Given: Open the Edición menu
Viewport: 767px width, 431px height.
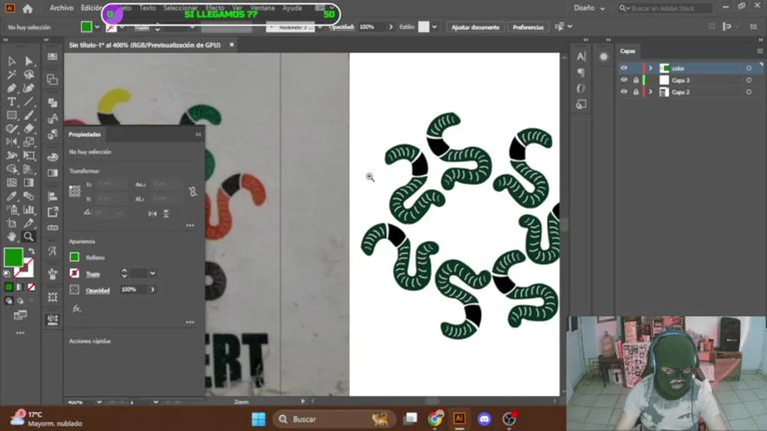Looking at the screenshot, I should click(x=92, y=8).
